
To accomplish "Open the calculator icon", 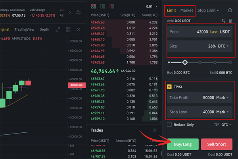I will [x=230, y=21].
